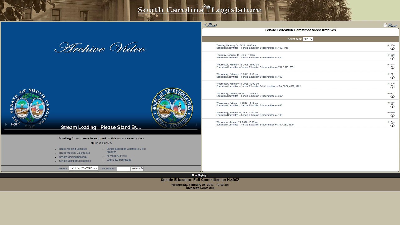Screen dimensions: 400x225
Task: Download the February 24 10:00 am video
Action: [x=392, y=48]
